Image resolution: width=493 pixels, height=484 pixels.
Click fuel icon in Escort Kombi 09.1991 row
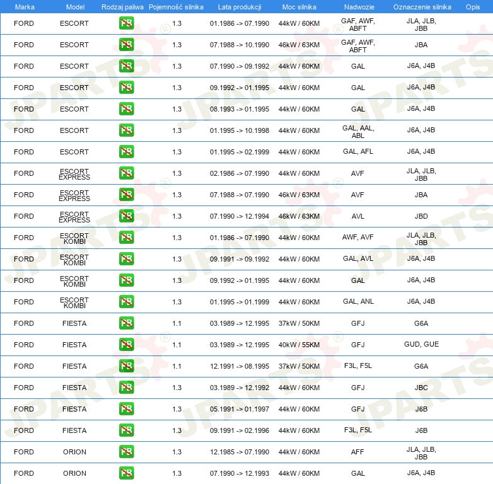click(126, 258)
